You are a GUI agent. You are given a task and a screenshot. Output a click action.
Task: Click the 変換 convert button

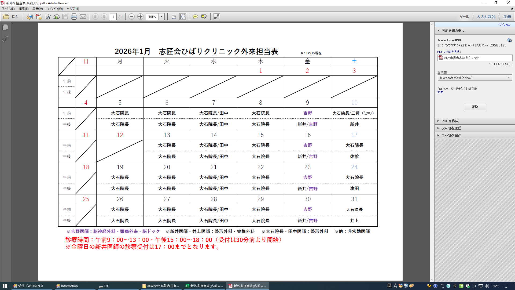[x=475, y=107]
